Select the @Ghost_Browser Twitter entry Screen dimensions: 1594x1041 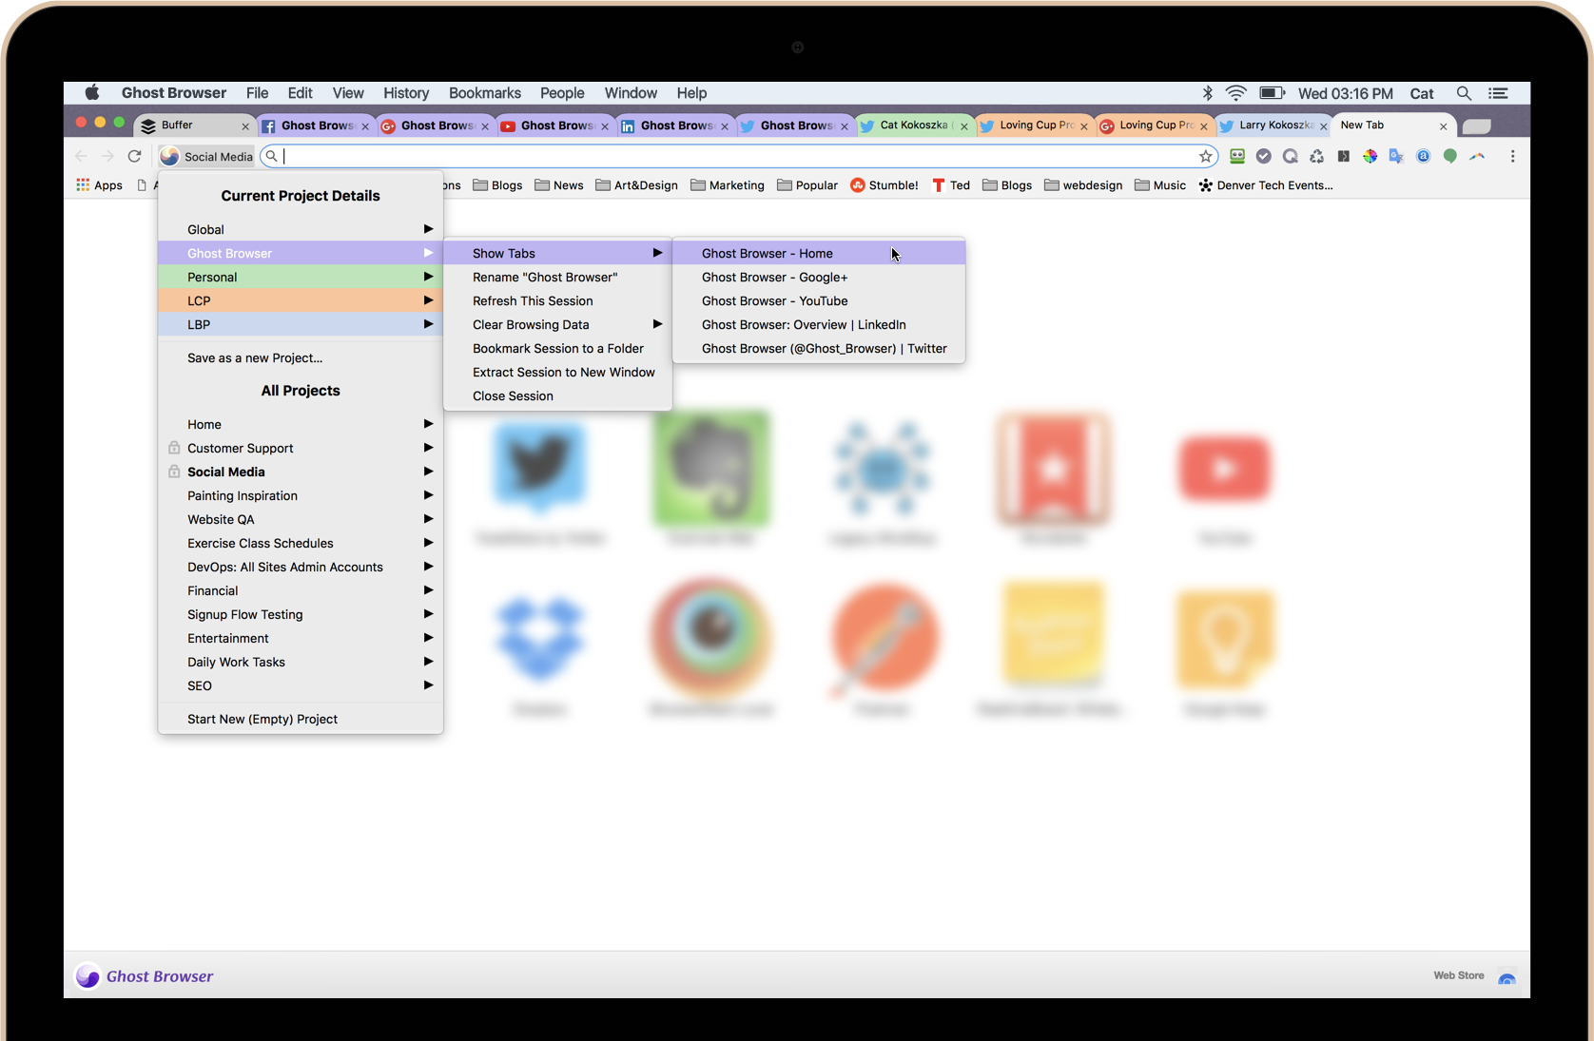point(819,348)
